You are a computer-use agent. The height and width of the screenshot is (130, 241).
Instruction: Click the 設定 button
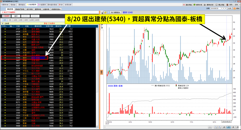pos(237,5)
